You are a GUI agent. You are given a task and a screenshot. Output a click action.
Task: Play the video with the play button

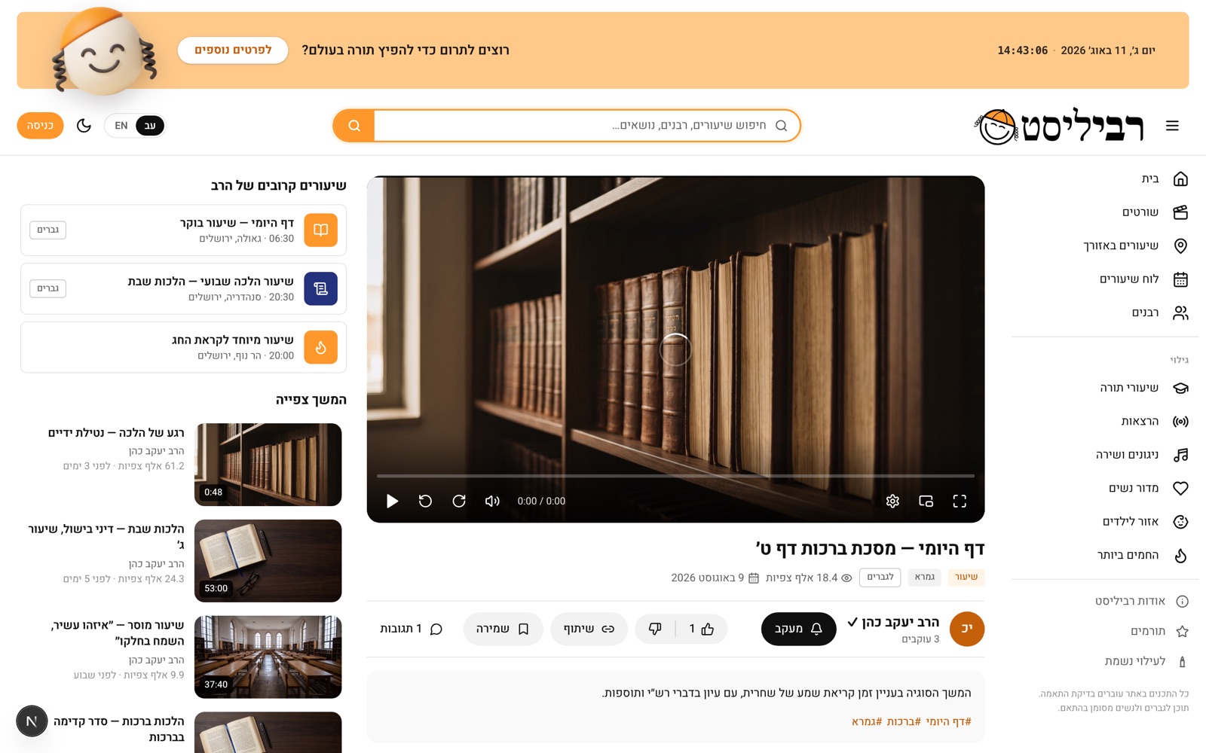[x=392, y=501]
